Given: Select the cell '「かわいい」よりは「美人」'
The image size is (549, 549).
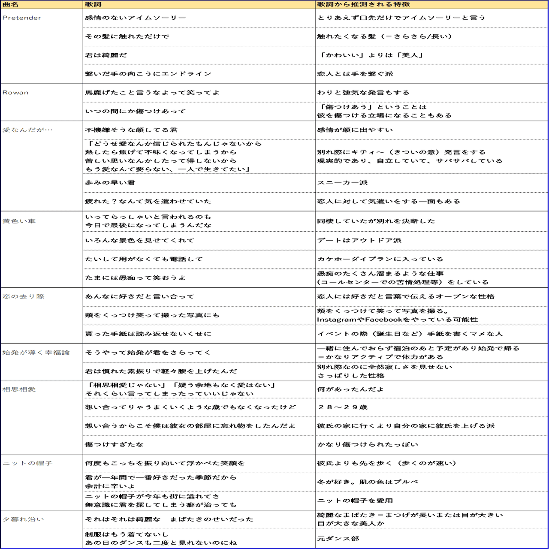Looking at the screenshot, I should click(x=431, y=55).
